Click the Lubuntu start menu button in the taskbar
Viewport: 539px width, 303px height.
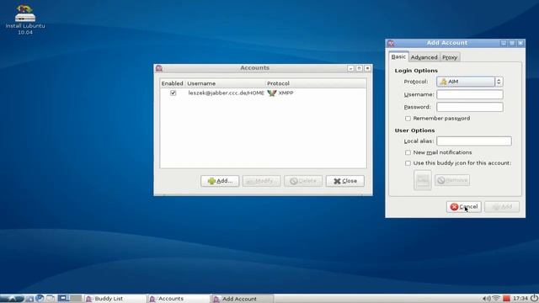[12, 299]
